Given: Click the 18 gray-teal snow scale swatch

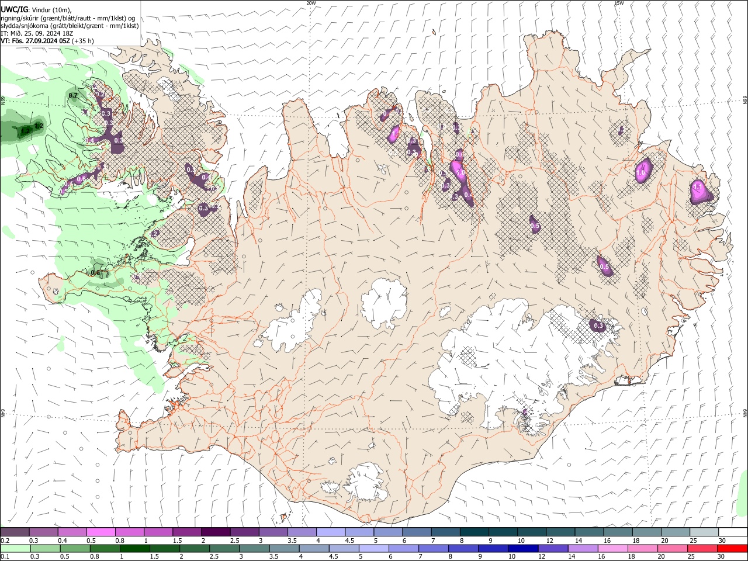Looking at the screenshot, I should (646, 532).
